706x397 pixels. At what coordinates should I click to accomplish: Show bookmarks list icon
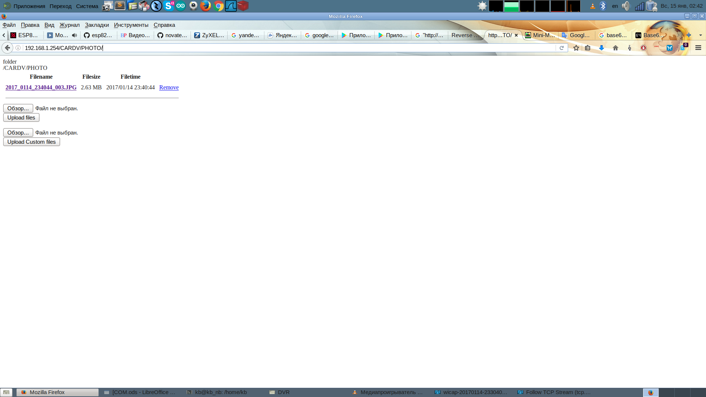(588, 48)
